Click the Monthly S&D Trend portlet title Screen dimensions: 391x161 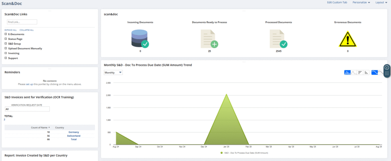(x=148, y=65)
